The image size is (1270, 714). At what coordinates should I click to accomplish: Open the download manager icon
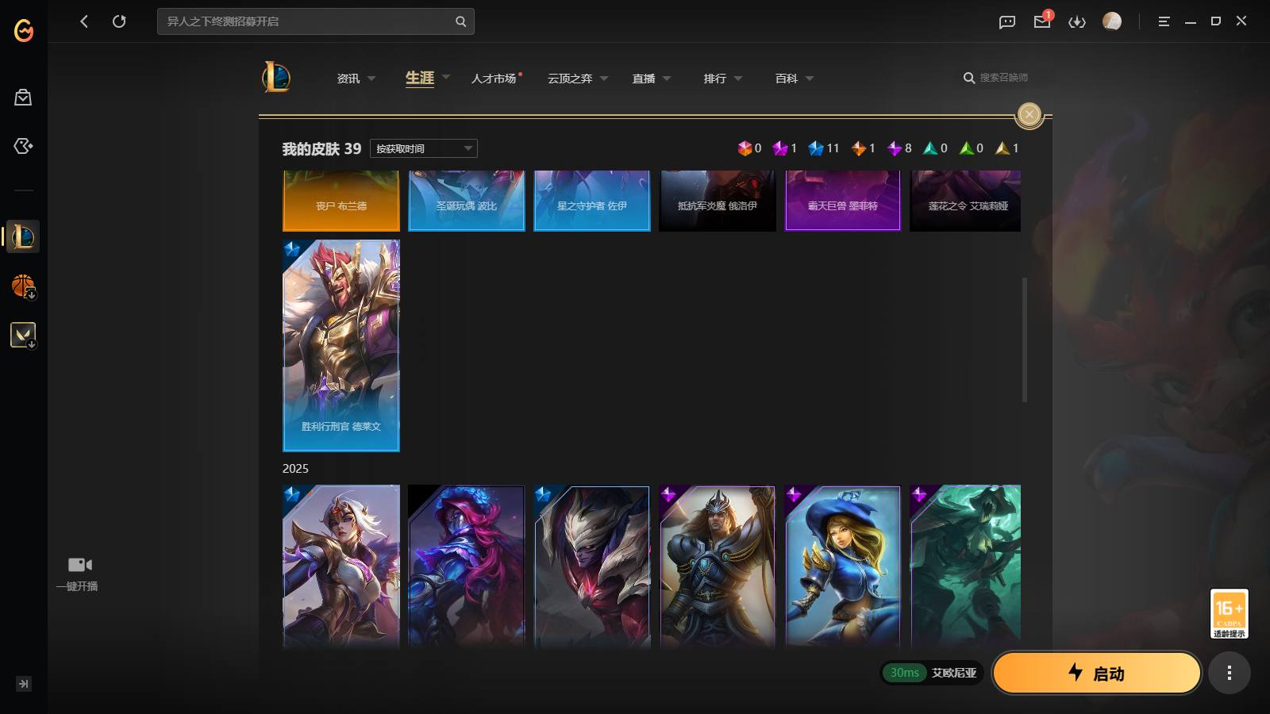click(x=1077, y=21)
